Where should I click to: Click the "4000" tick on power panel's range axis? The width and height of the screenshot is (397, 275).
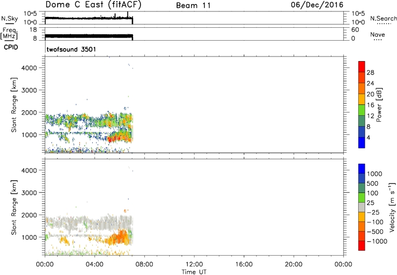click(x=29, y=68)
